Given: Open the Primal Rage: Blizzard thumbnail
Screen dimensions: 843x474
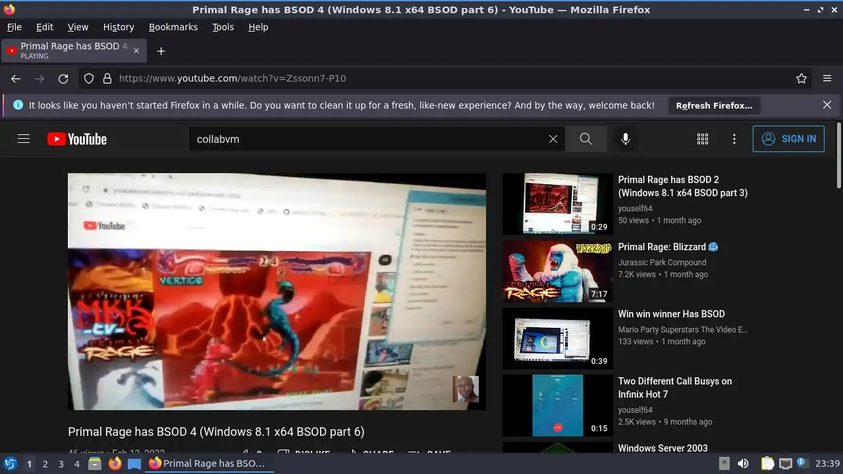Looking at the screenshot, I should click(x=558, y=271).
